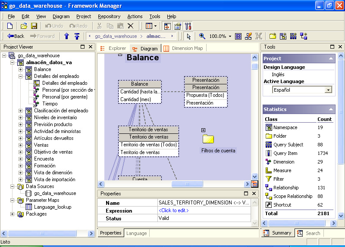This screenshot has width=345, height=247.
Task: Expand the Filtros de cuenta plus box
Action: click(203, 130)
